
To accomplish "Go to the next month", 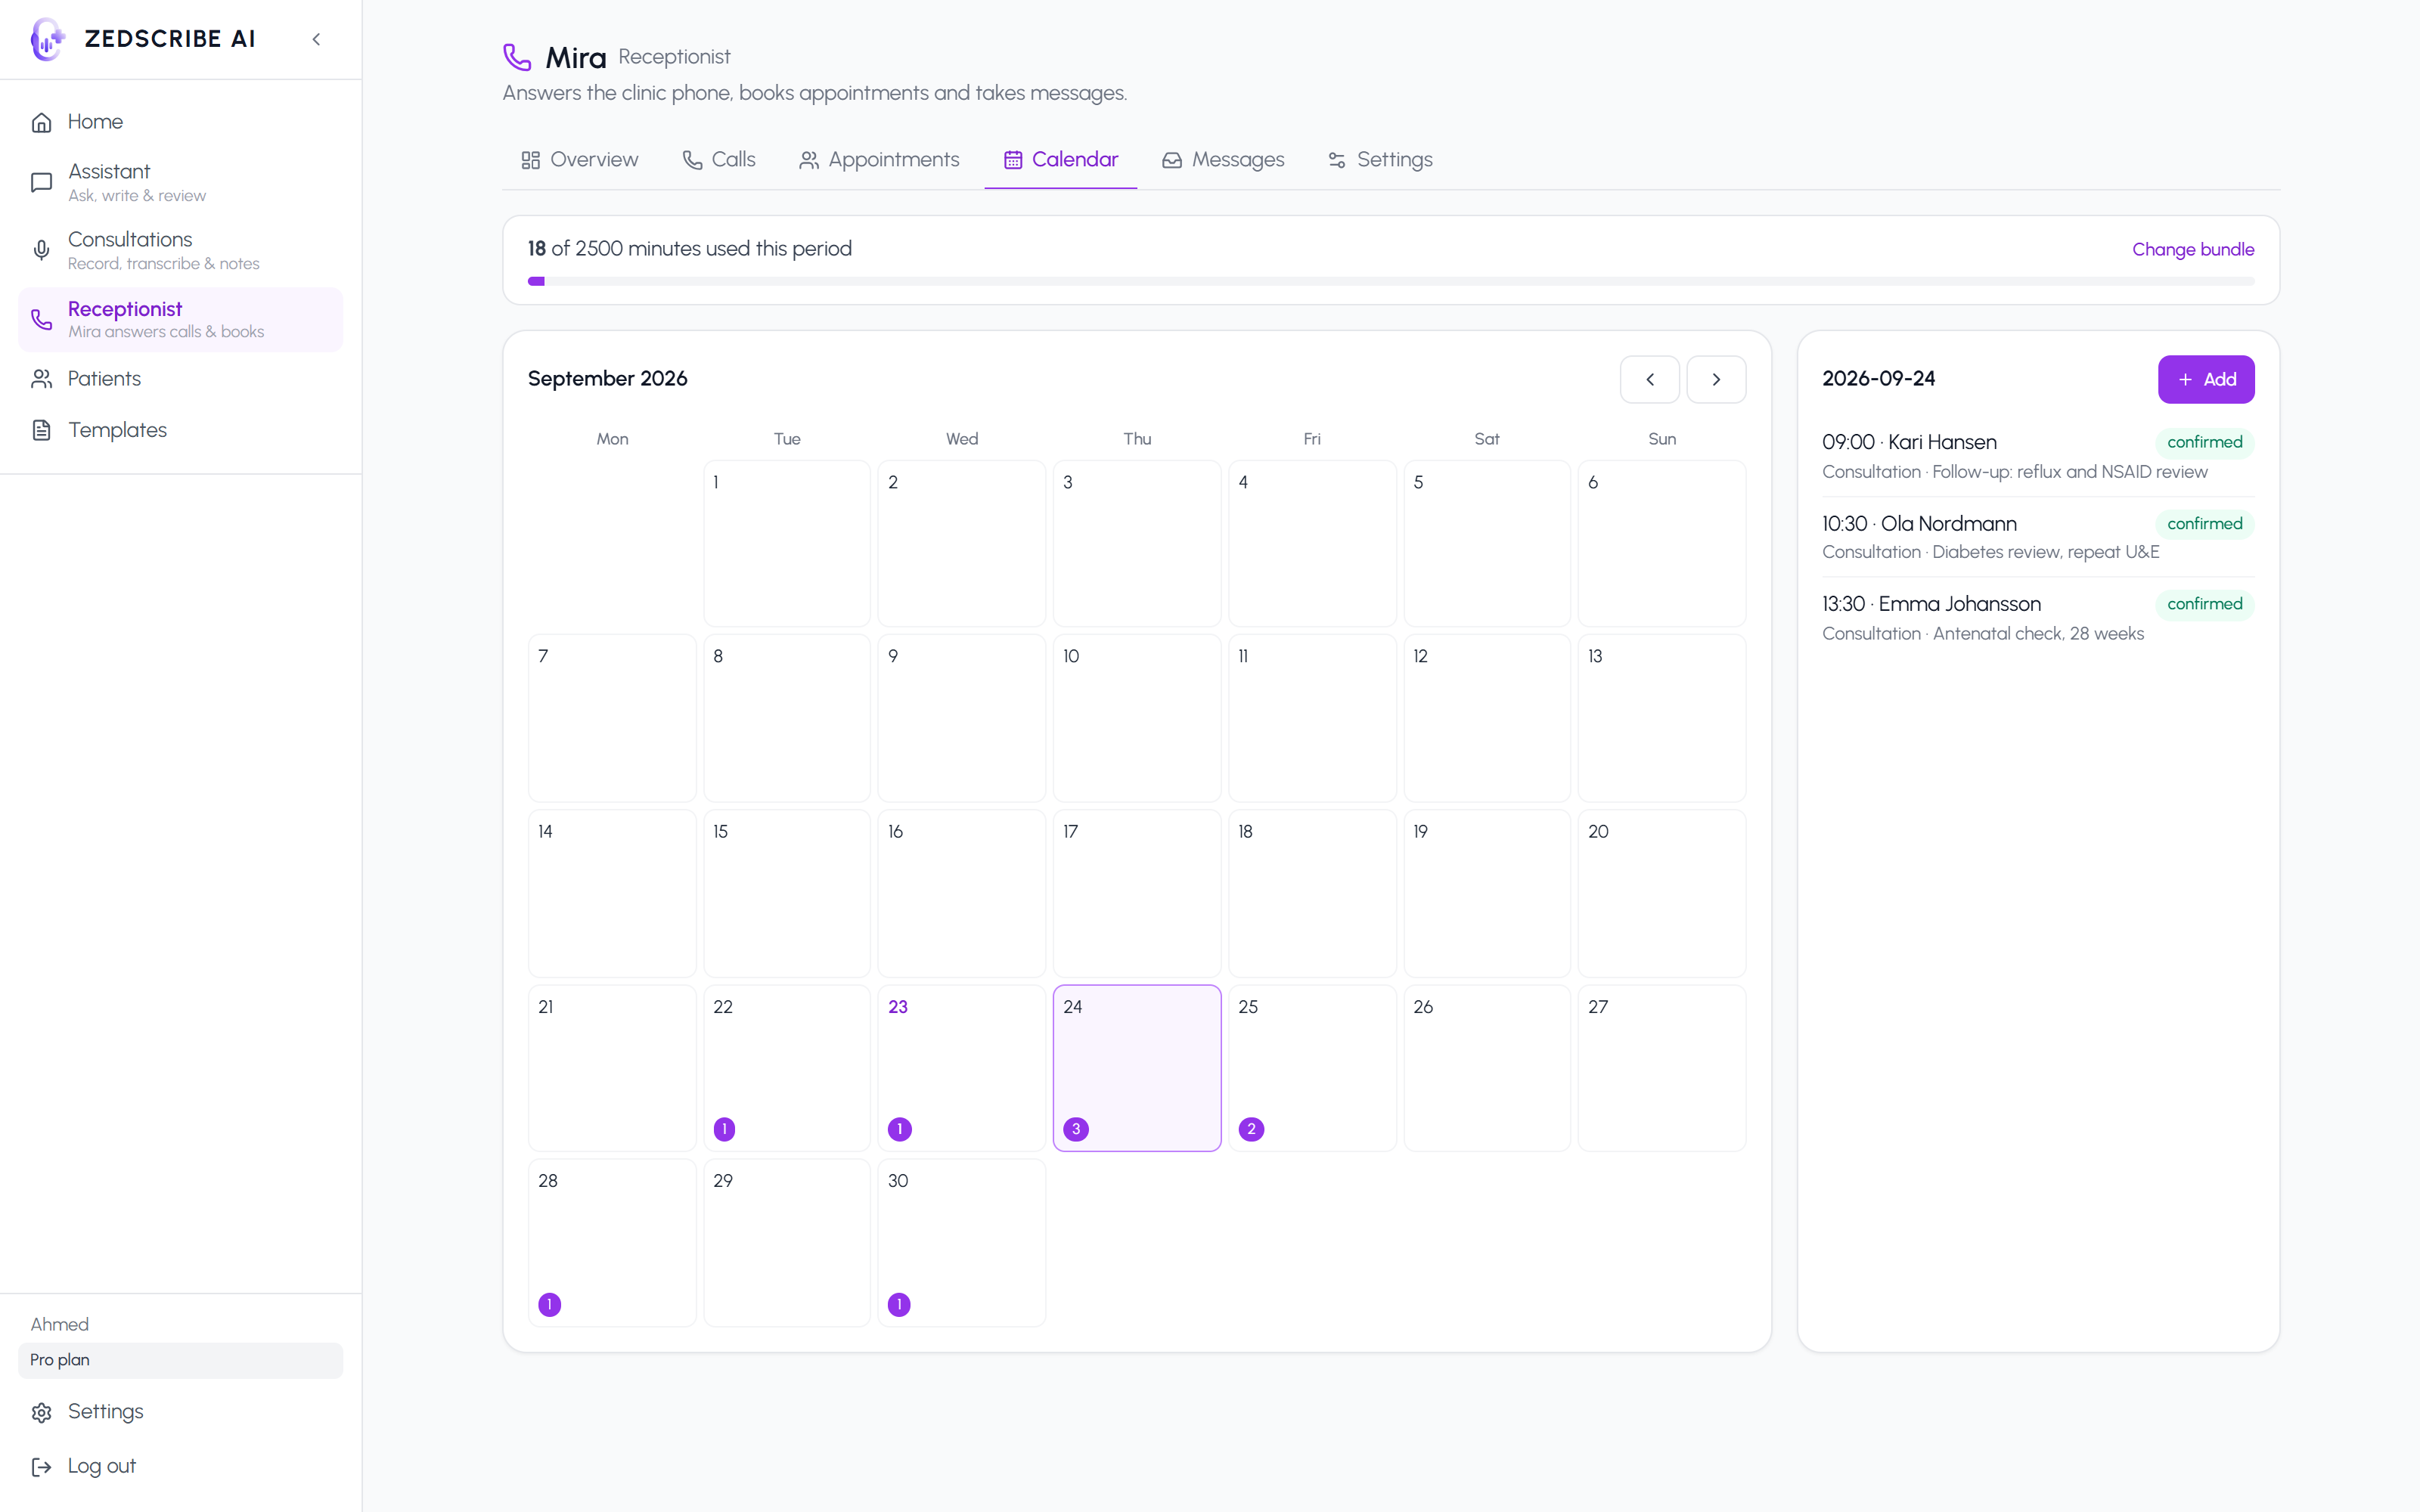I will [1716, 380].
